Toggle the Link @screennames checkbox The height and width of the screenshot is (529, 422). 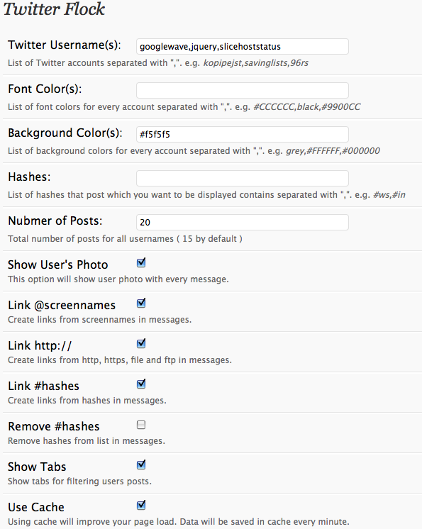point(141,304)
